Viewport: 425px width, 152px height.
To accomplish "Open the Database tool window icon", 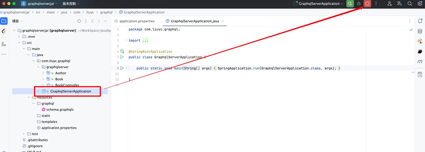I will [x=420, y=31].
